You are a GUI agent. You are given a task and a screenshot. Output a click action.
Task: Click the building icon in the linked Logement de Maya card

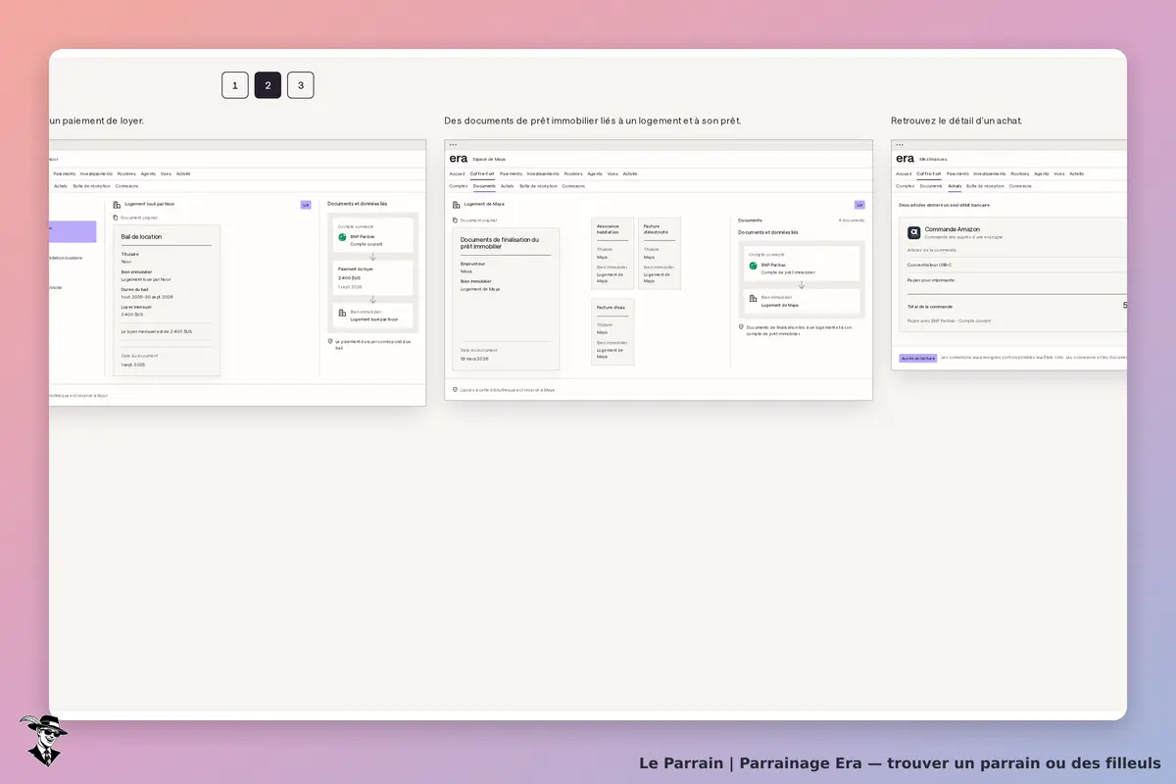(x=754, y=298)
